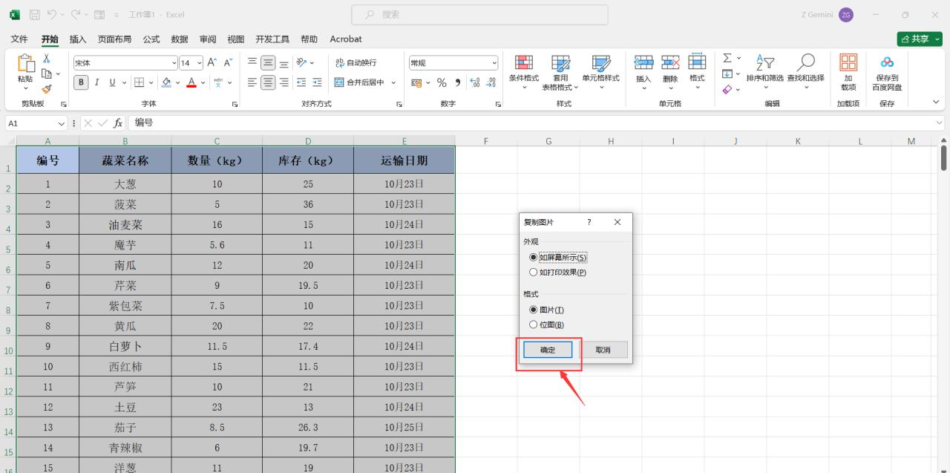Click the vertical scrollbar thumb
The height and width of the screenshot is (473, 950).
(943, 157)
